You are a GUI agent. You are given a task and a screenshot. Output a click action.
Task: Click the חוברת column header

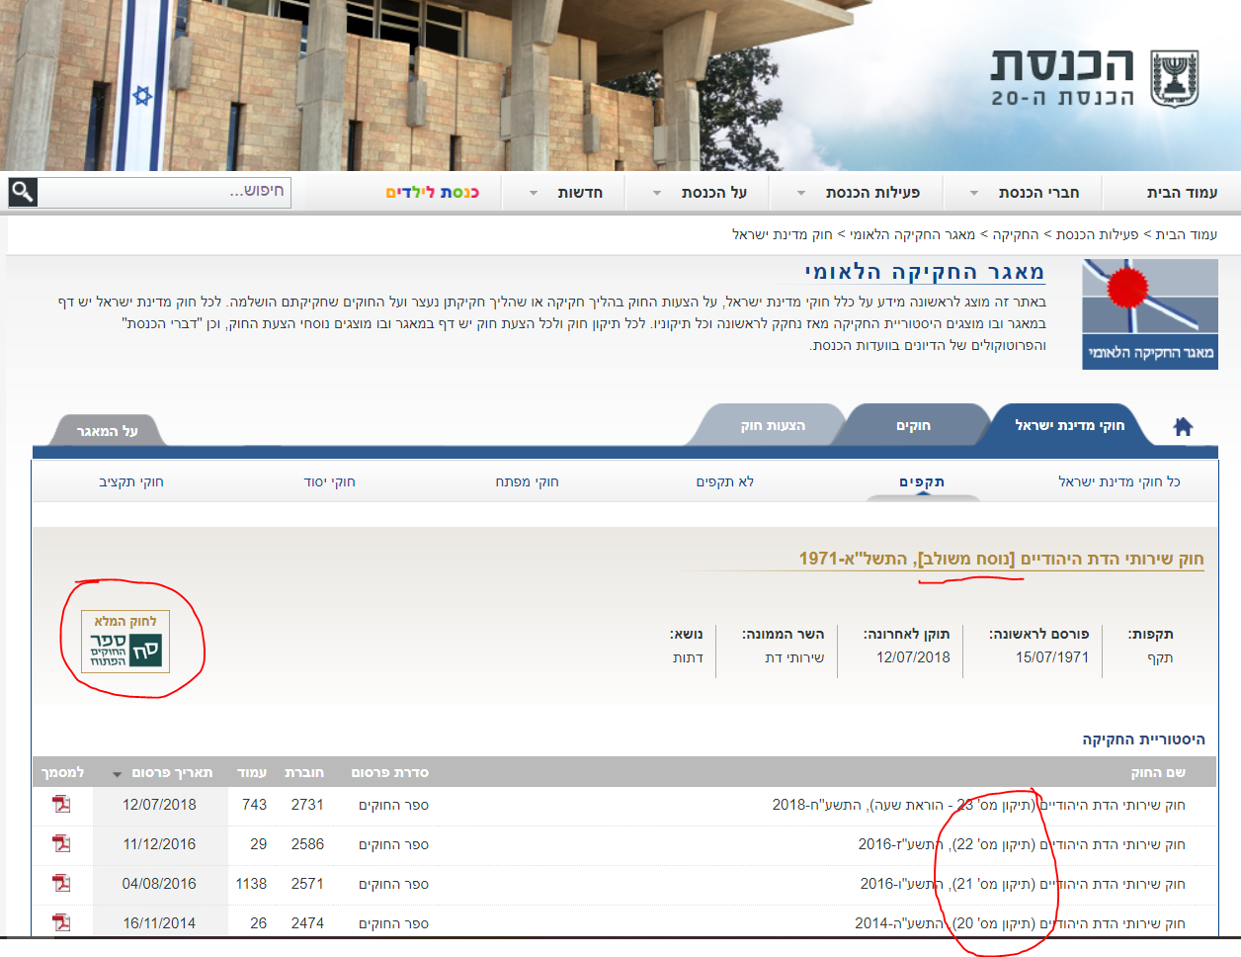coord(304,772)
